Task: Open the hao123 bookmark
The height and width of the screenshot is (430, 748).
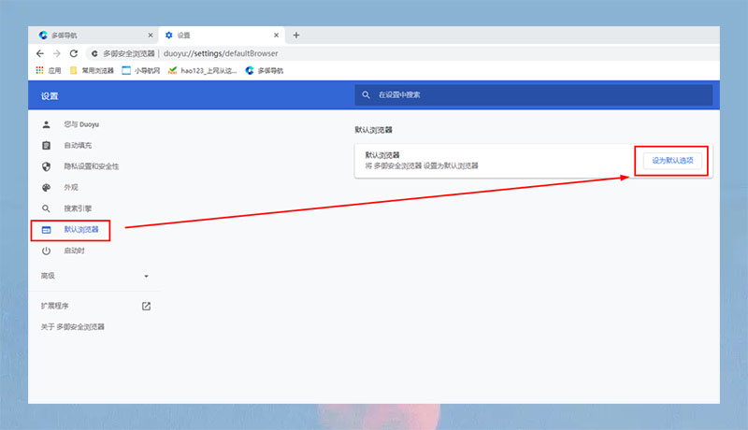Action: pyautogui.click(x=202, y=70)
